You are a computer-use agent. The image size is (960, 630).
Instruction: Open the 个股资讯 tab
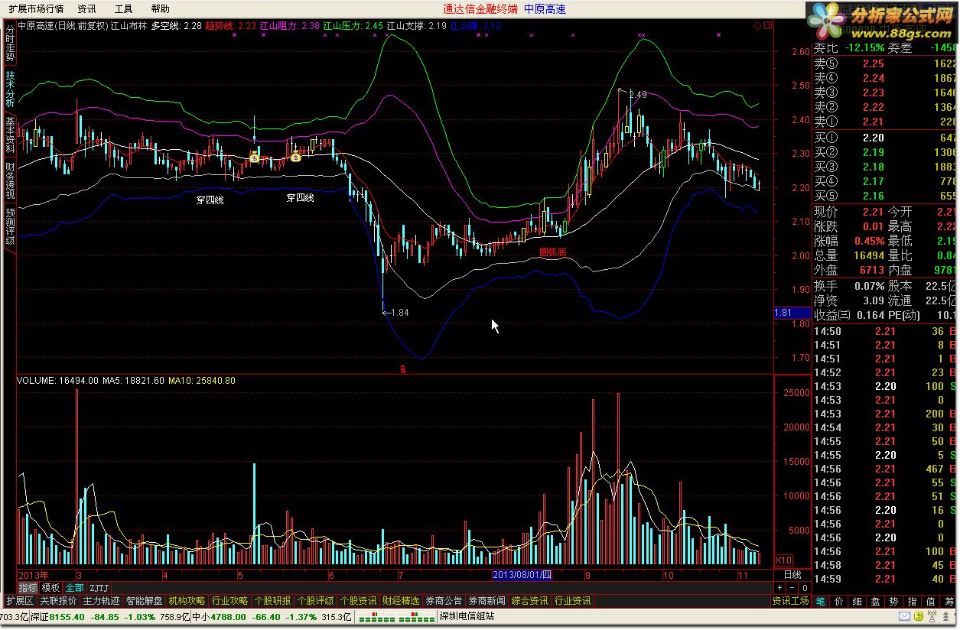point(358,601)
